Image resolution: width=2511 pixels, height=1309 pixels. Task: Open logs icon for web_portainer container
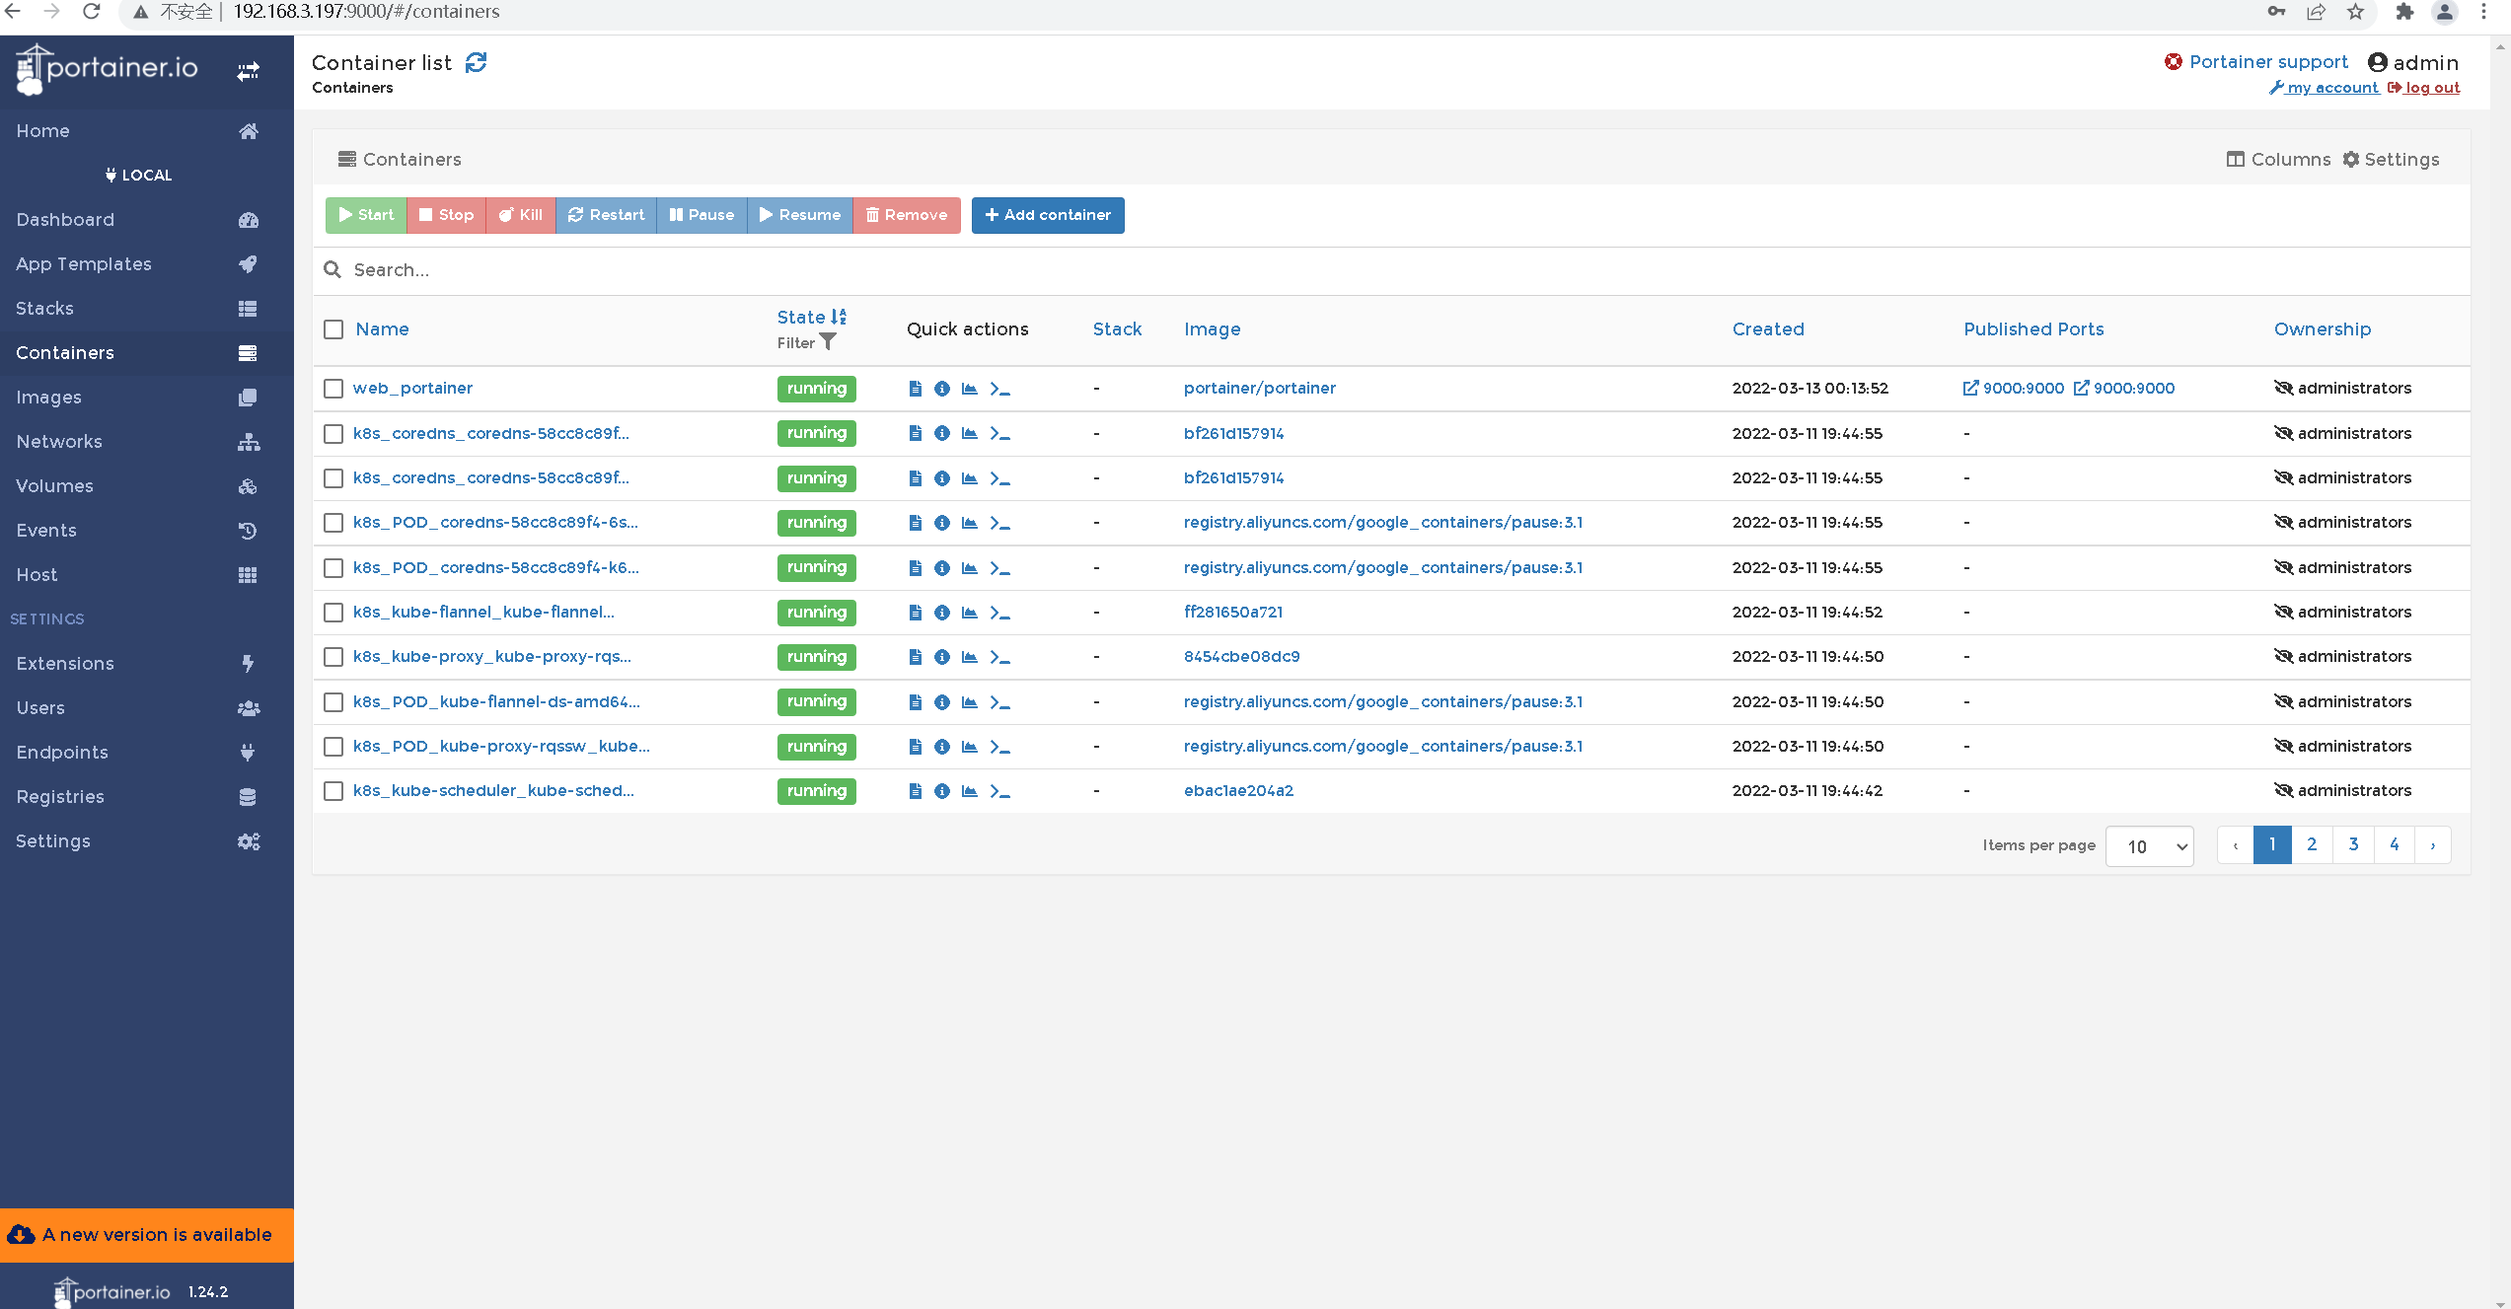(x=915, y=389)
